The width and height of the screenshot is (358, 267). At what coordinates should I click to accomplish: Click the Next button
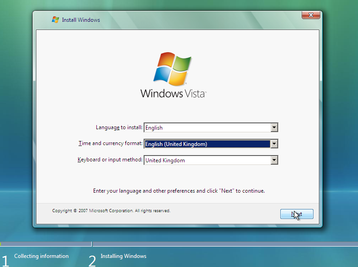[297, 214]
